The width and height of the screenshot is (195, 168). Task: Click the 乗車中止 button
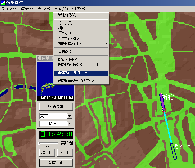pyautogui.click(x=56, y=163)
